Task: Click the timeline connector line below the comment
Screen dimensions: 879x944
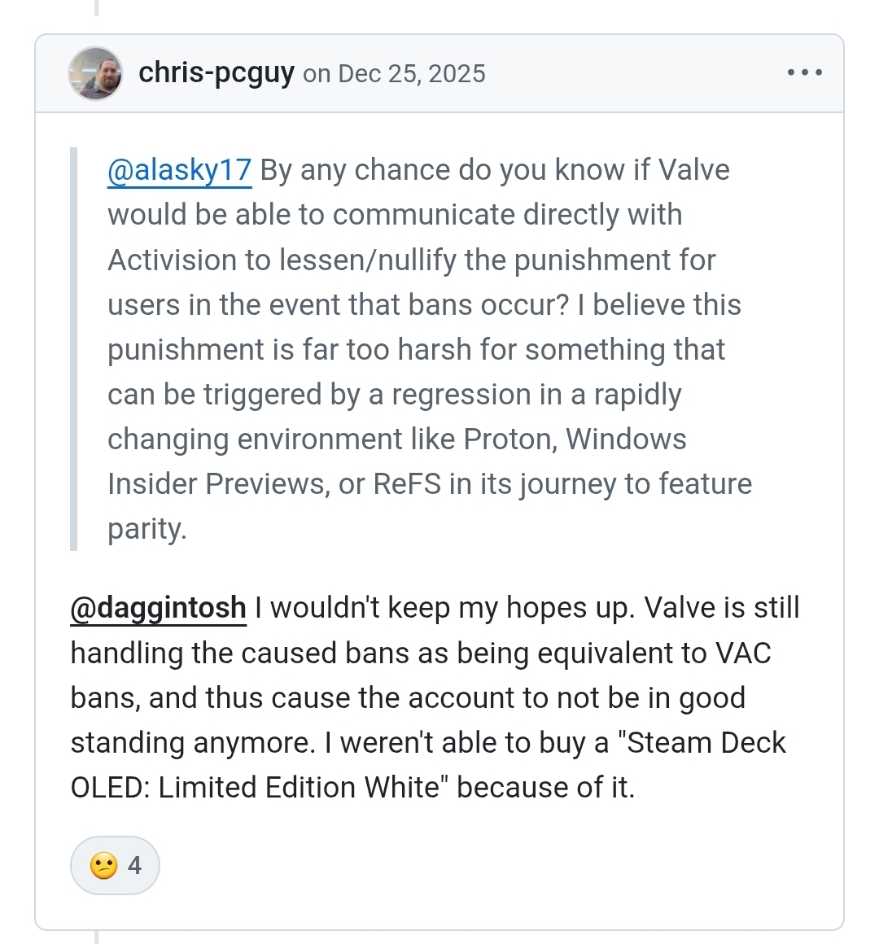Action: click(x=96, y=937)
